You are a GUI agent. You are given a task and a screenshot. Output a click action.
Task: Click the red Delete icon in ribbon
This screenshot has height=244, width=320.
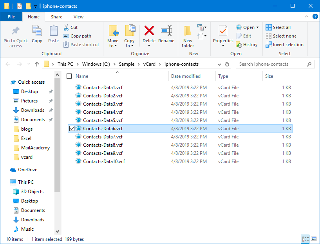tap(149, 31)
